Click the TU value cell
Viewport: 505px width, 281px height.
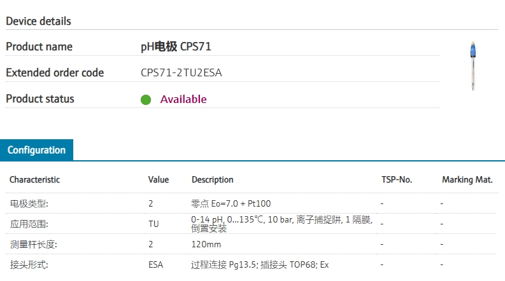(154, 224)
